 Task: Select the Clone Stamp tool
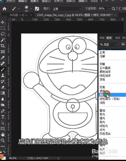3,75
